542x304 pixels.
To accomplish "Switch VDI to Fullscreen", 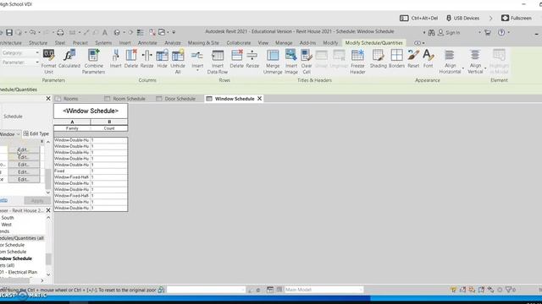I will [517, 18].
